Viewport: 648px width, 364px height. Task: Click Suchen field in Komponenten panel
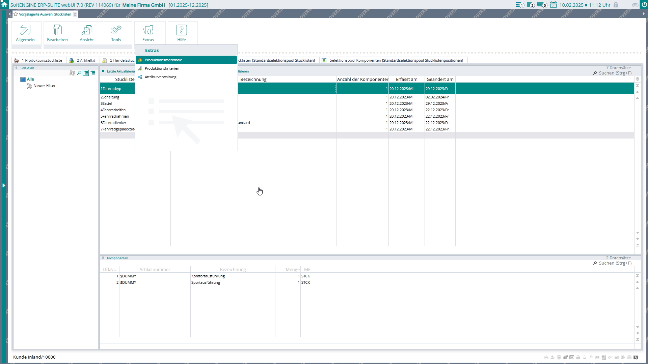pyautogui.click(x=615, y=263)
